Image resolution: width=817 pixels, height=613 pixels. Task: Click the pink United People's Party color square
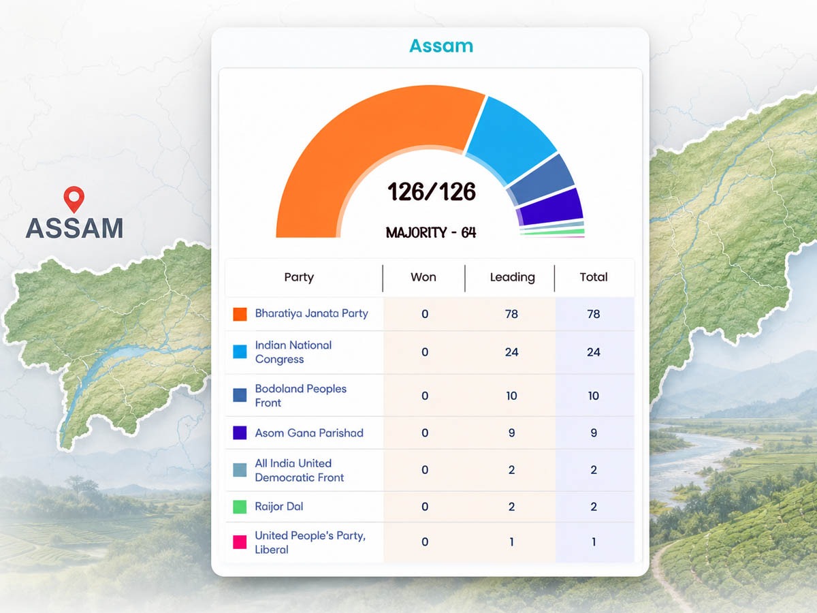click(x=240, y=542)
